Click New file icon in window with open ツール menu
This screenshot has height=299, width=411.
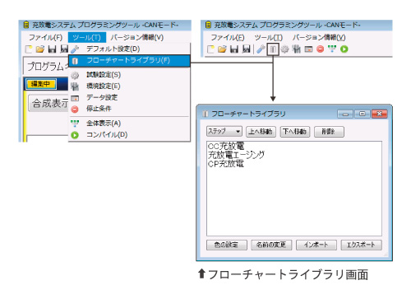pyautogui.click(x=29, y=49)
